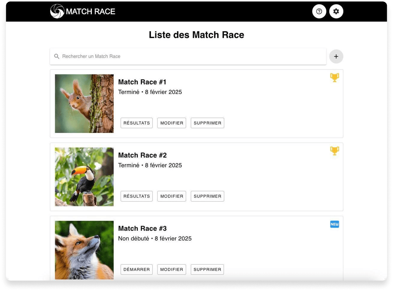Edit Match Race #3 via MODIFIER
This screenshot has width=393, height=291.
[171, 269]
